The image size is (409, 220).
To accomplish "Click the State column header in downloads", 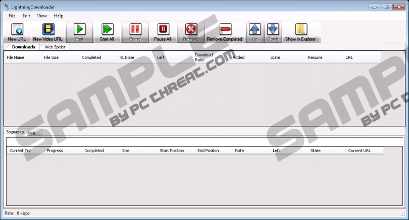I will point(286,57).
